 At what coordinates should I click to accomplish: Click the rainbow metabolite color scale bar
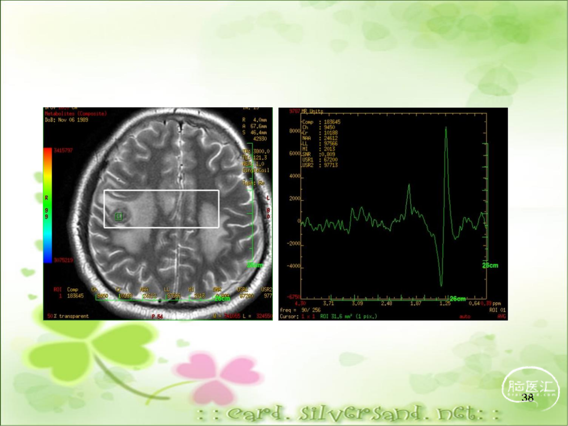47,205
